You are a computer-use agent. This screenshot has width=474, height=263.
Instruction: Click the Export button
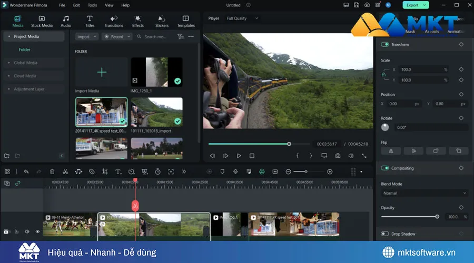point(416,5)
